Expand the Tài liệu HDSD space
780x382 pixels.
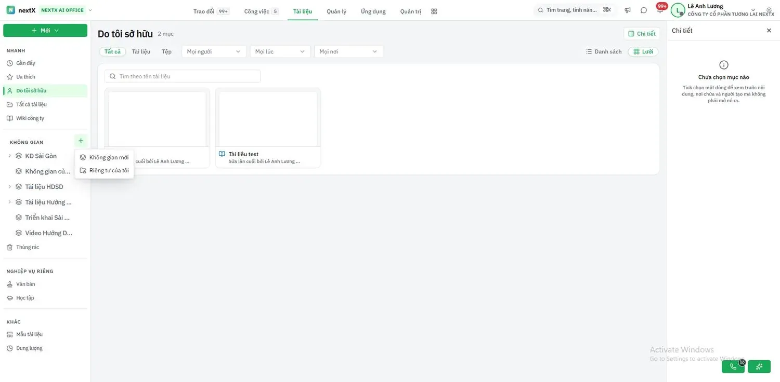[9, 187]
